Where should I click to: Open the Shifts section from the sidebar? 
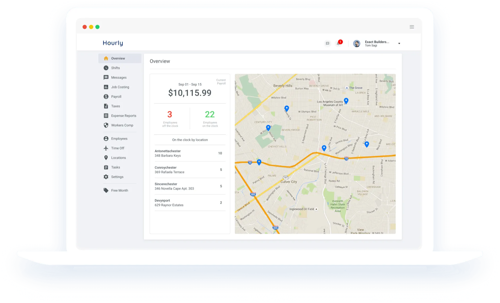[116, 68]
